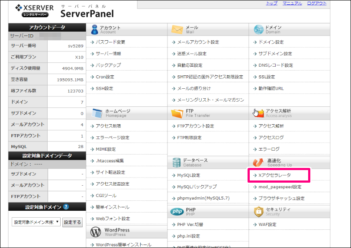This screenshot has height=248, width=351.
Task: Click the 設定する button
Action: pyautogui.click(x=73, y=222)
